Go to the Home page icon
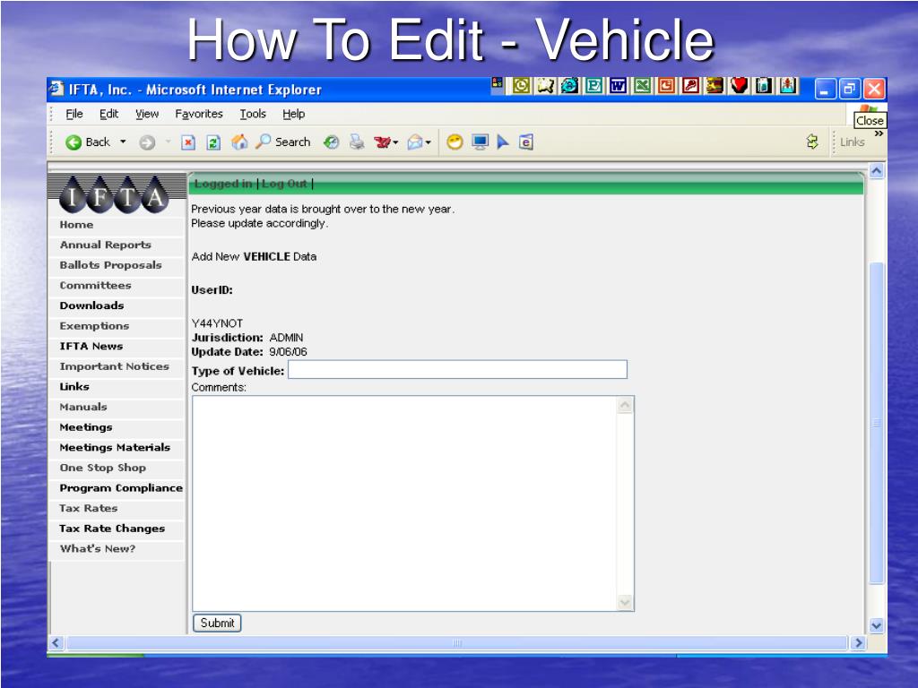This screenshot has width=918, height=688. pyautogui.click(x=239, y=142)
